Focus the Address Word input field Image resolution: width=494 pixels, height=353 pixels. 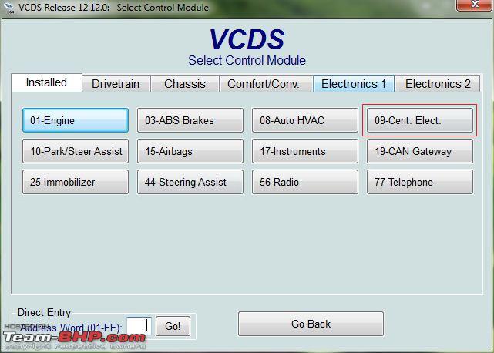click(x=139, y=326)
